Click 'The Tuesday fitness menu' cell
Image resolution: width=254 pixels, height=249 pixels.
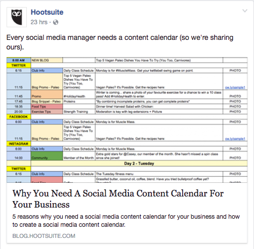pos(159,174)
